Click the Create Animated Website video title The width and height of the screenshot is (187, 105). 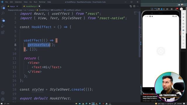(x=150, y=97)
